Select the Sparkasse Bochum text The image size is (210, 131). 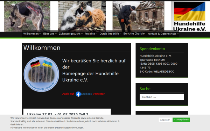pyautogui.click(x=152, y=60)
